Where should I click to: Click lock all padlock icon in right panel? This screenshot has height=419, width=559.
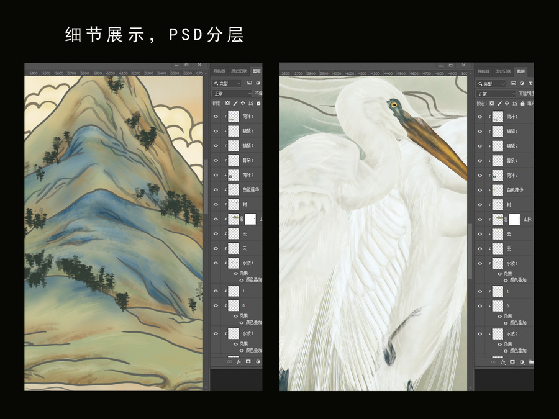(522, 103)
